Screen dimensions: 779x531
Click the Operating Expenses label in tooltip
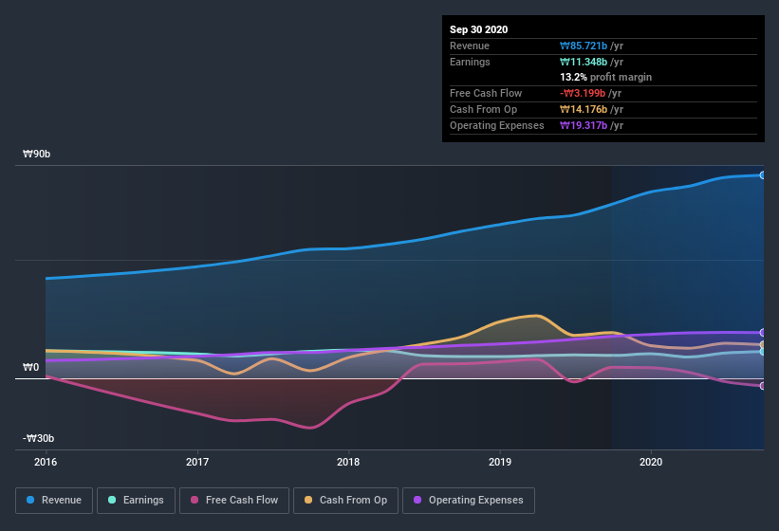496,125
